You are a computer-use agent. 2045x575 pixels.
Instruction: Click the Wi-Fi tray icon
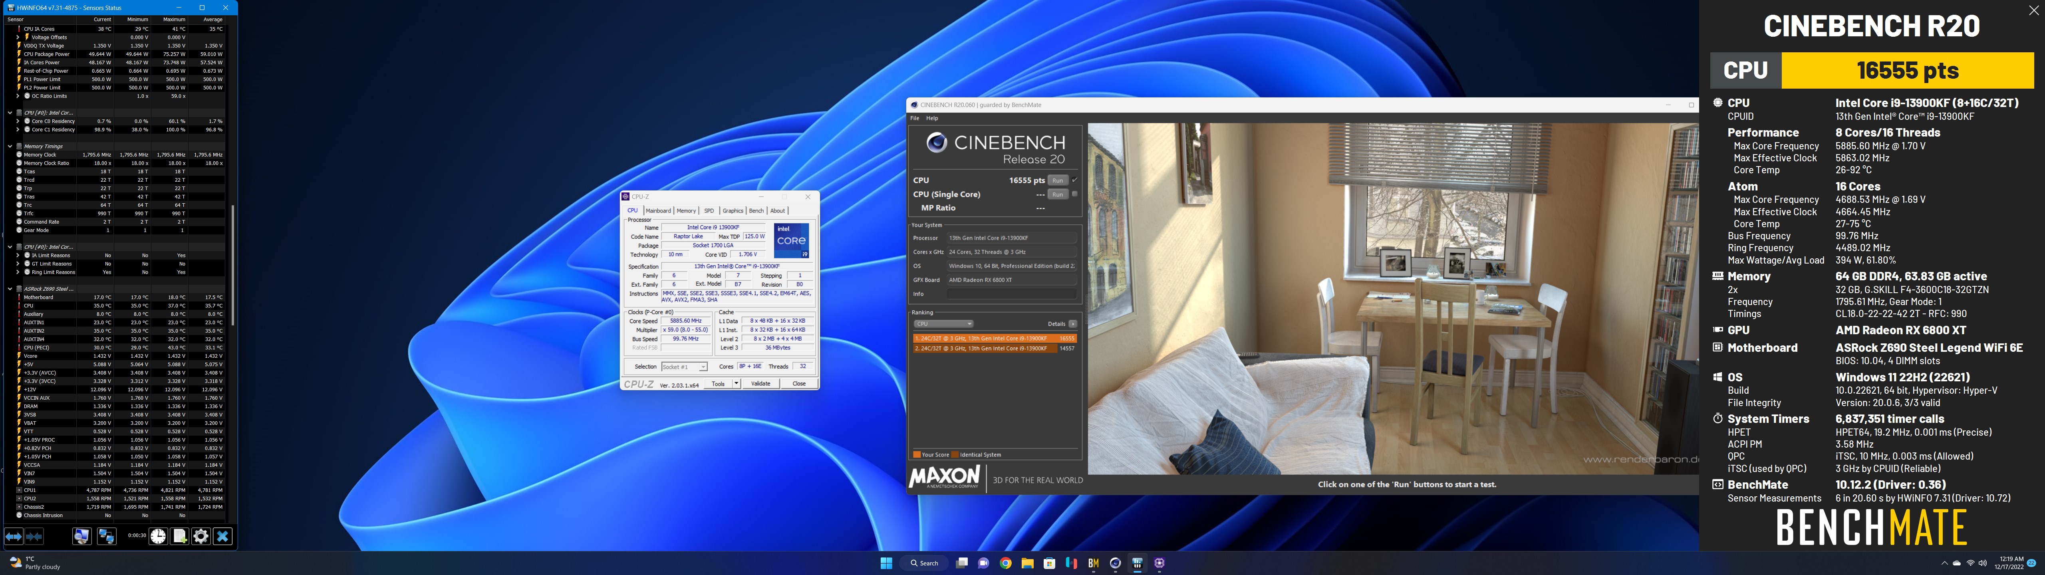coord(1970,563)
